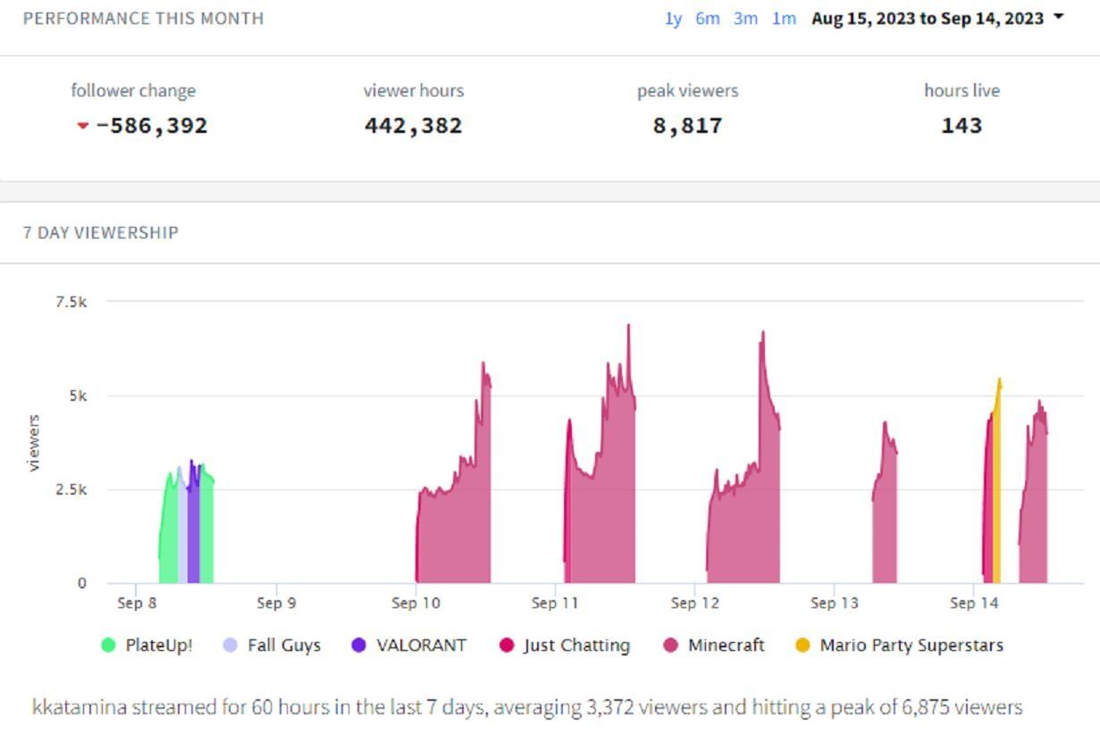
Task: Click the peak viewers value 8,817
Action: pyautogui.click(x=687, y=126)
